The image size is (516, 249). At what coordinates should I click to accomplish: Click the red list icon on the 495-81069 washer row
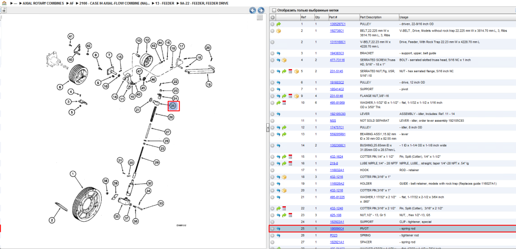point(284,103)
